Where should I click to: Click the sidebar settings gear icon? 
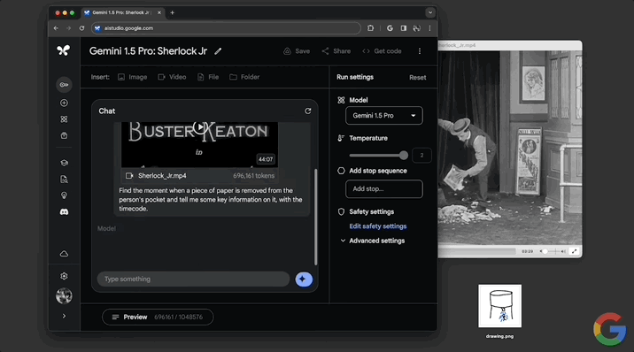(64, 276)
